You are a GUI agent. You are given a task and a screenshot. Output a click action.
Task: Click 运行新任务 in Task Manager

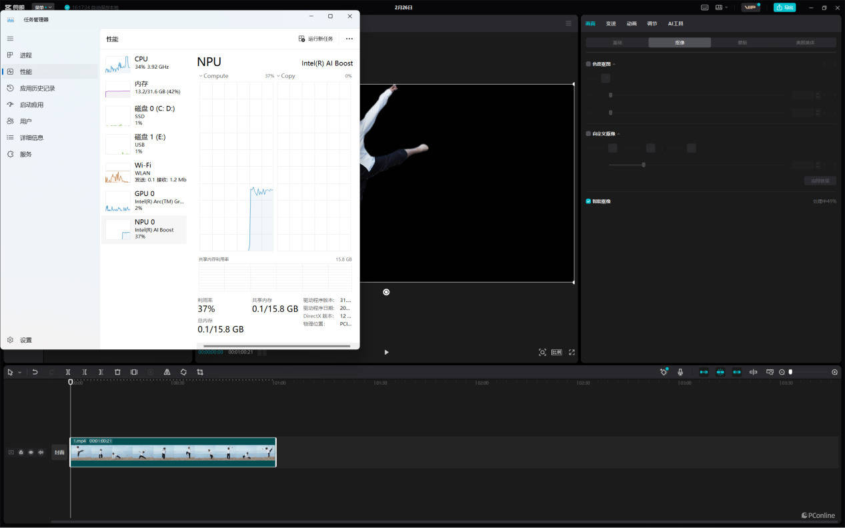[316, 39]
